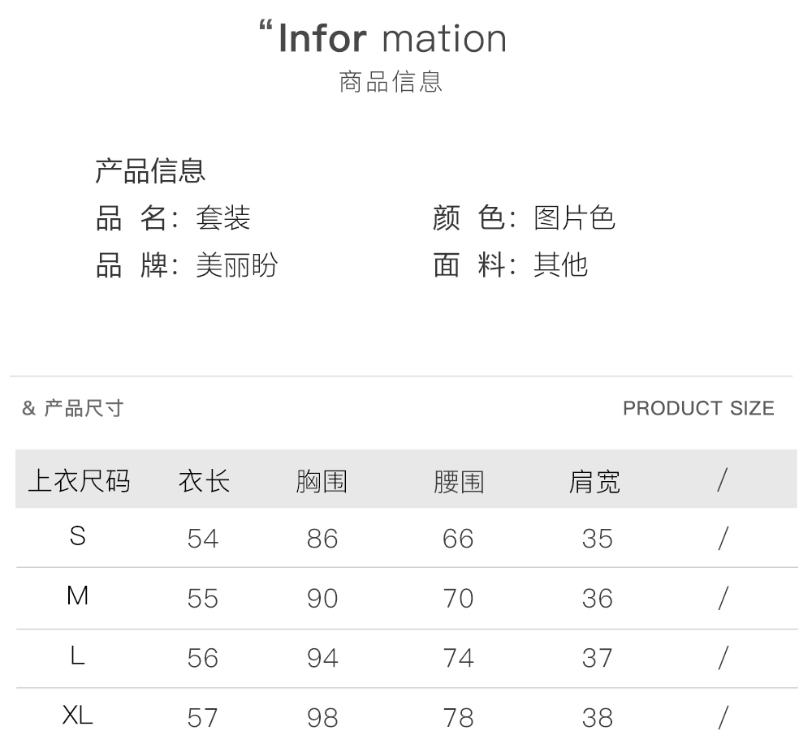Click the PRODUCT SIZE label

(x=698, y=408)
